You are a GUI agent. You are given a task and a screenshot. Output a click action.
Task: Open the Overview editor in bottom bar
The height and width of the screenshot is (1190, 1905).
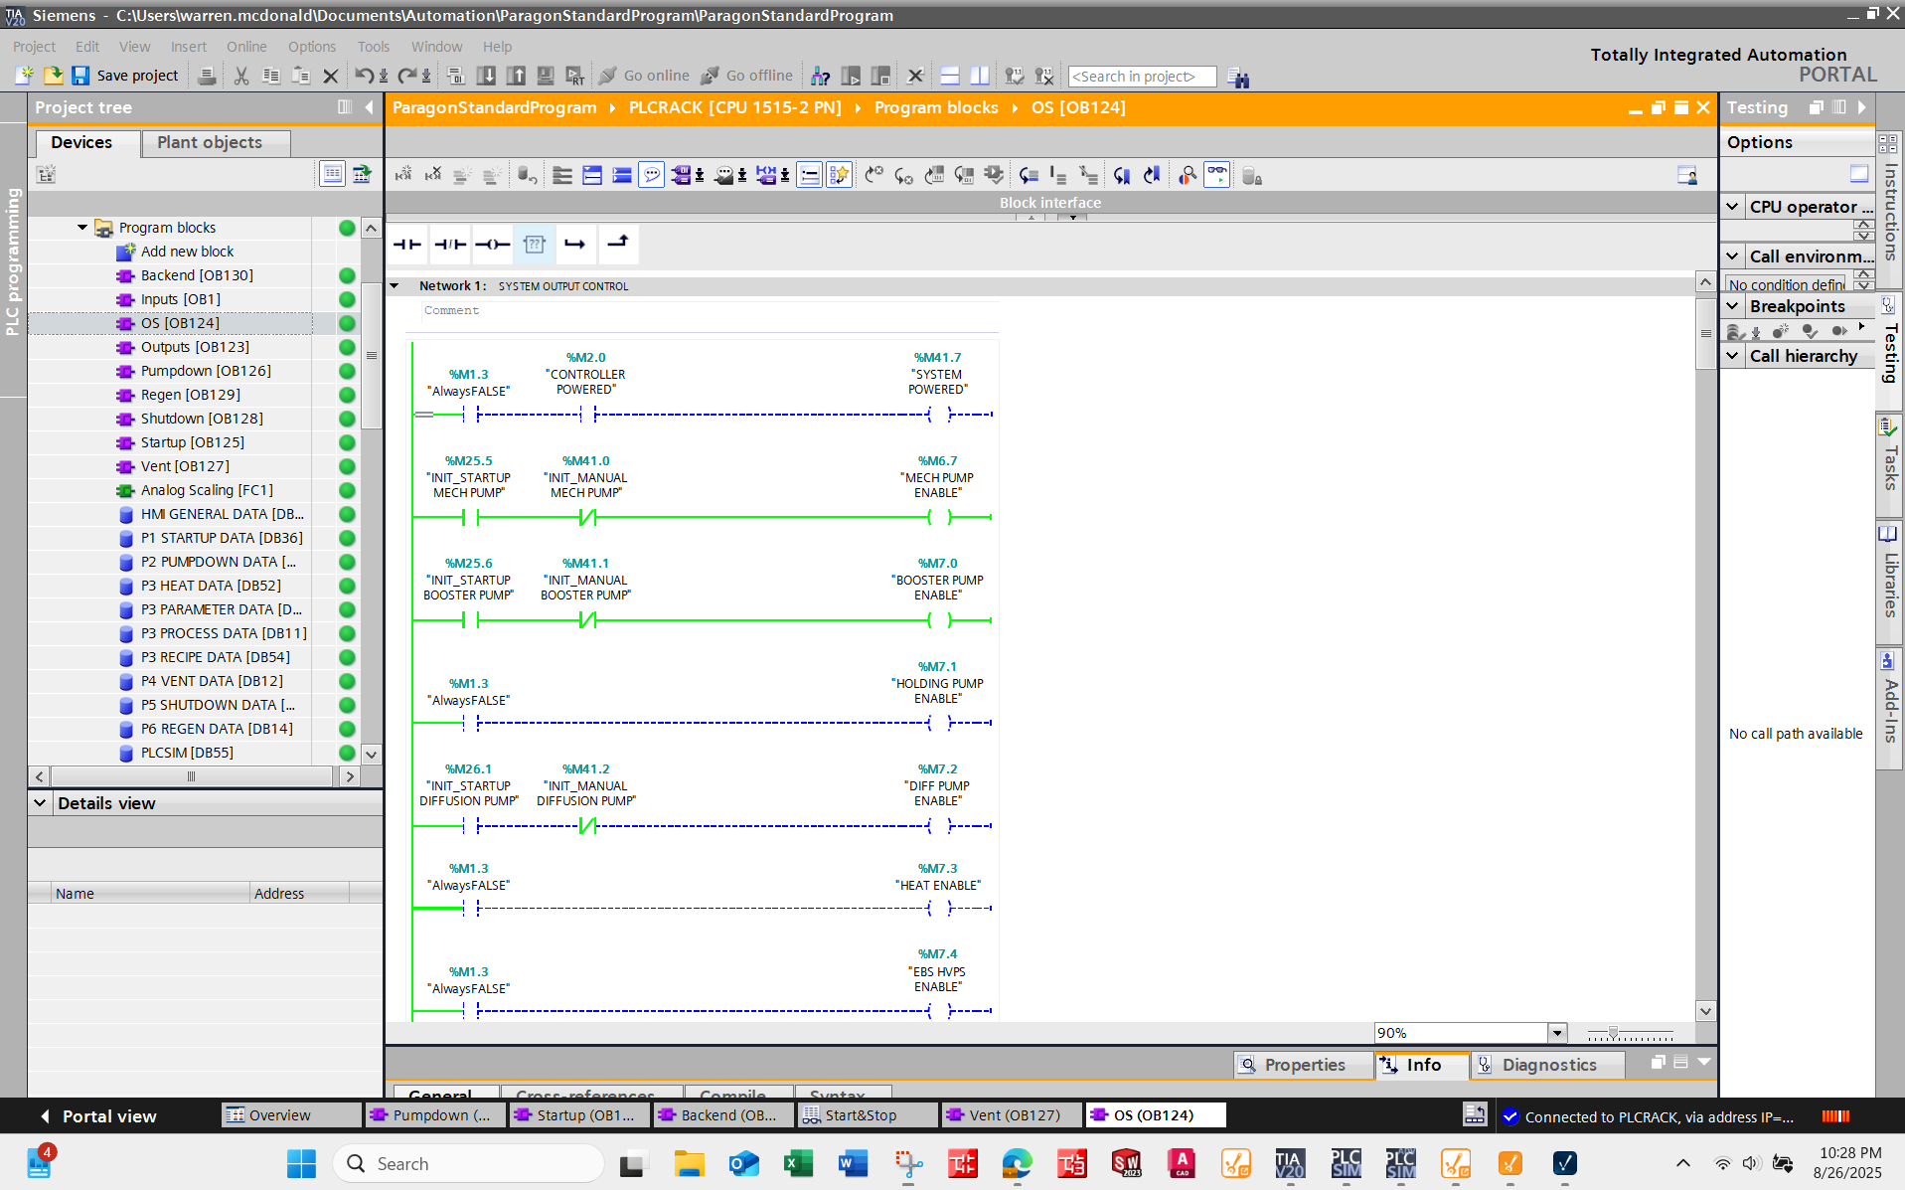point(291,1115)
